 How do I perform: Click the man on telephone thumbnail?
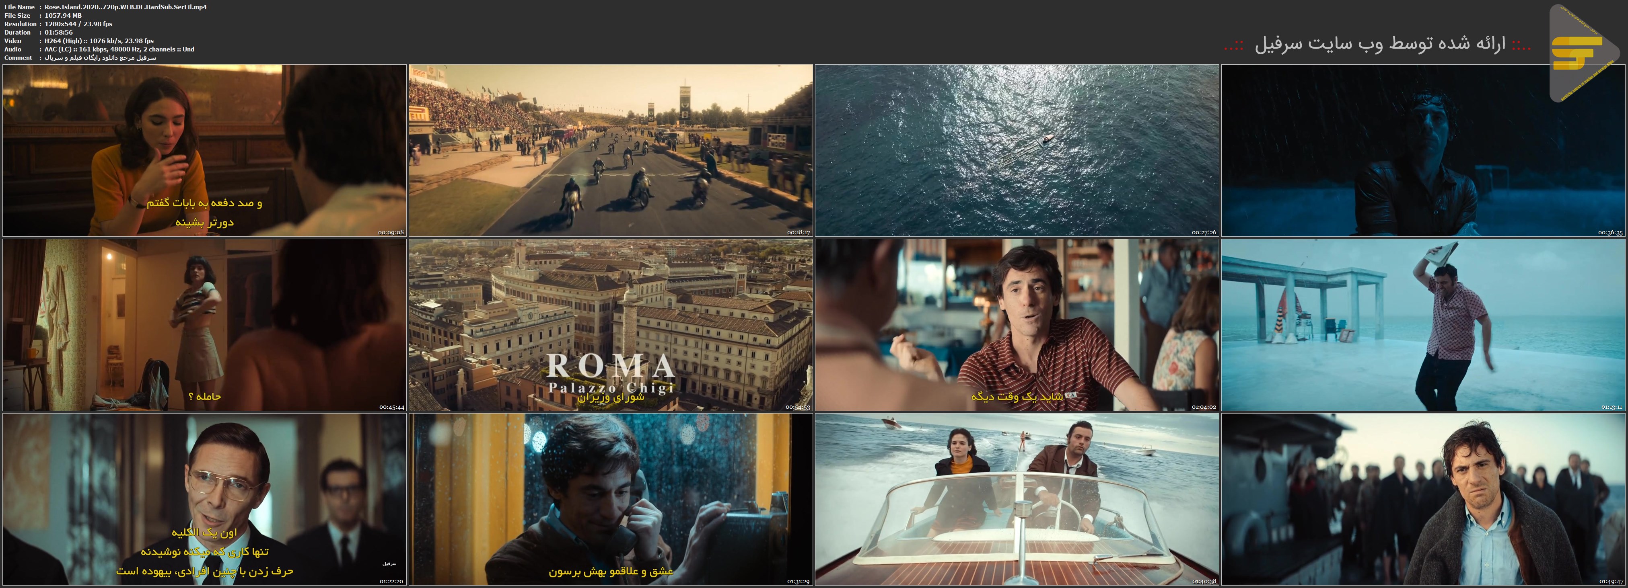click(611, 499)
